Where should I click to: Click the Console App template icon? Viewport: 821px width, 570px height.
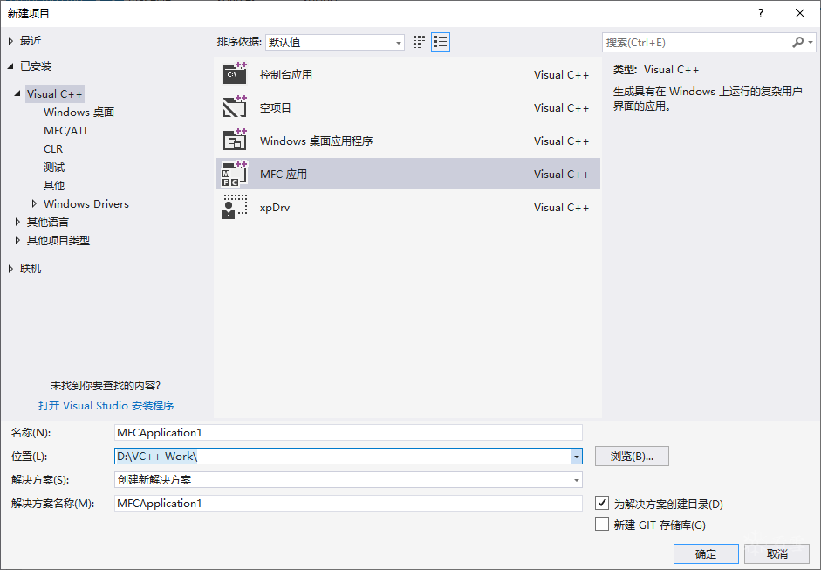pos(235,73)
